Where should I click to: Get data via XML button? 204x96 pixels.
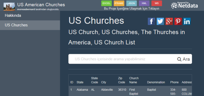click(x=144, y=3)
